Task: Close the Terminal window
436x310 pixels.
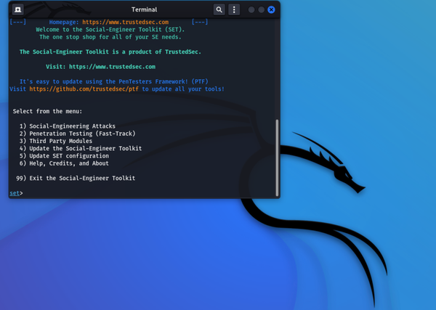Action: pyautogui.click(x=271, y=9)
